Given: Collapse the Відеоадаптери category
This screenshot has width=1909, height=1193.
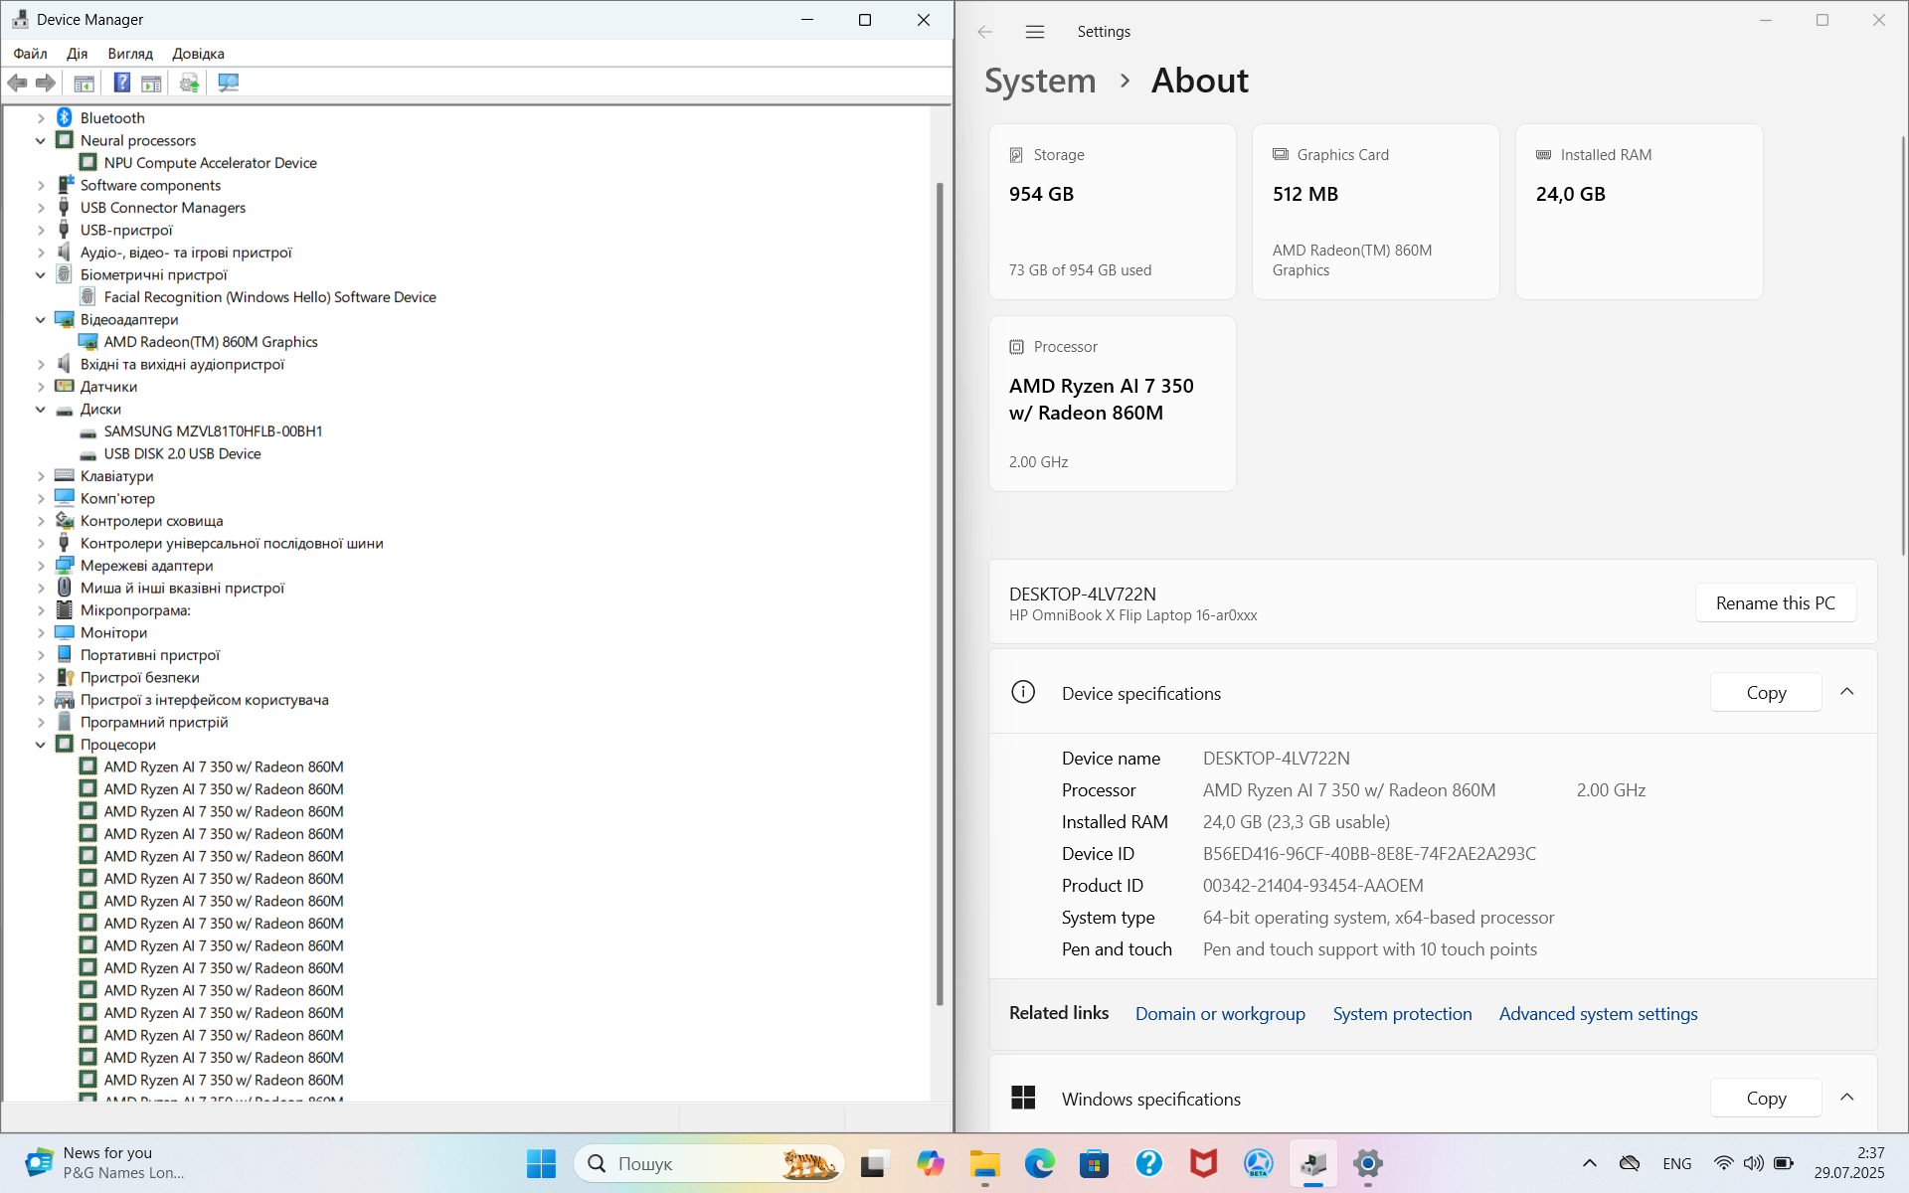Looking at the screenshot, I should coord(41,319).
